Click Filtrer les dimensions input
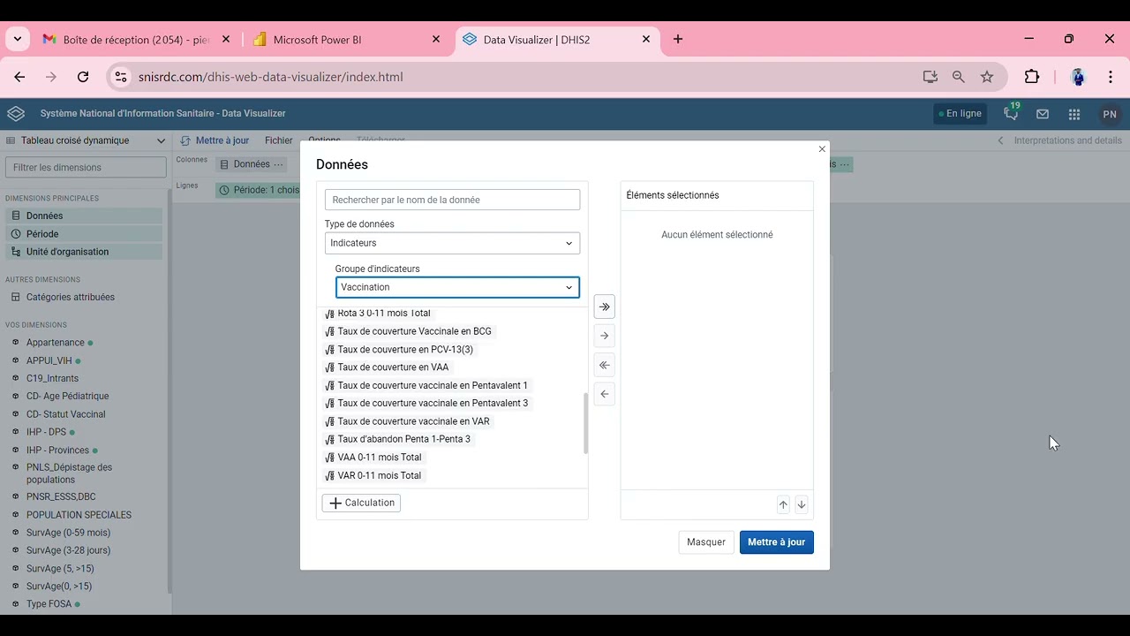 click(86, 167)
